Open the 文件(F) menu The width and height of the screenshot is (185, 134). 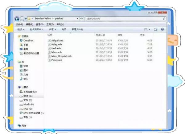(x=19, y=24)
